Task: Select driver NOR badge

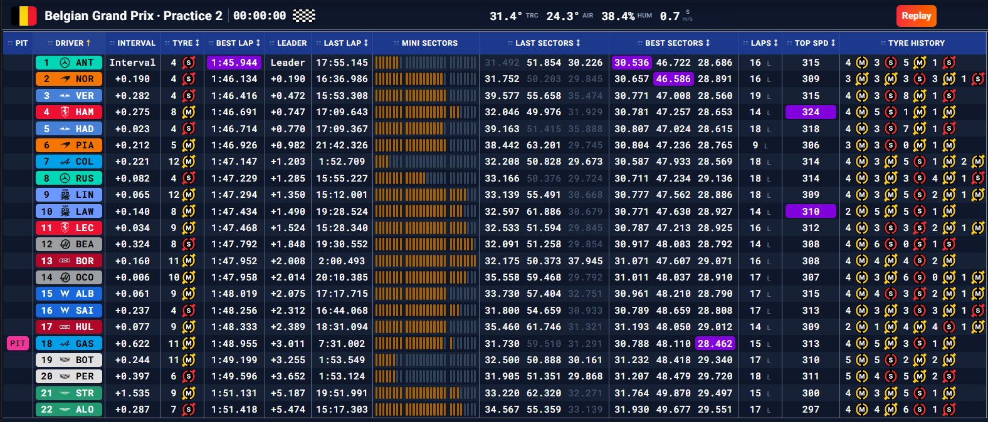Action: coord(68,79)
